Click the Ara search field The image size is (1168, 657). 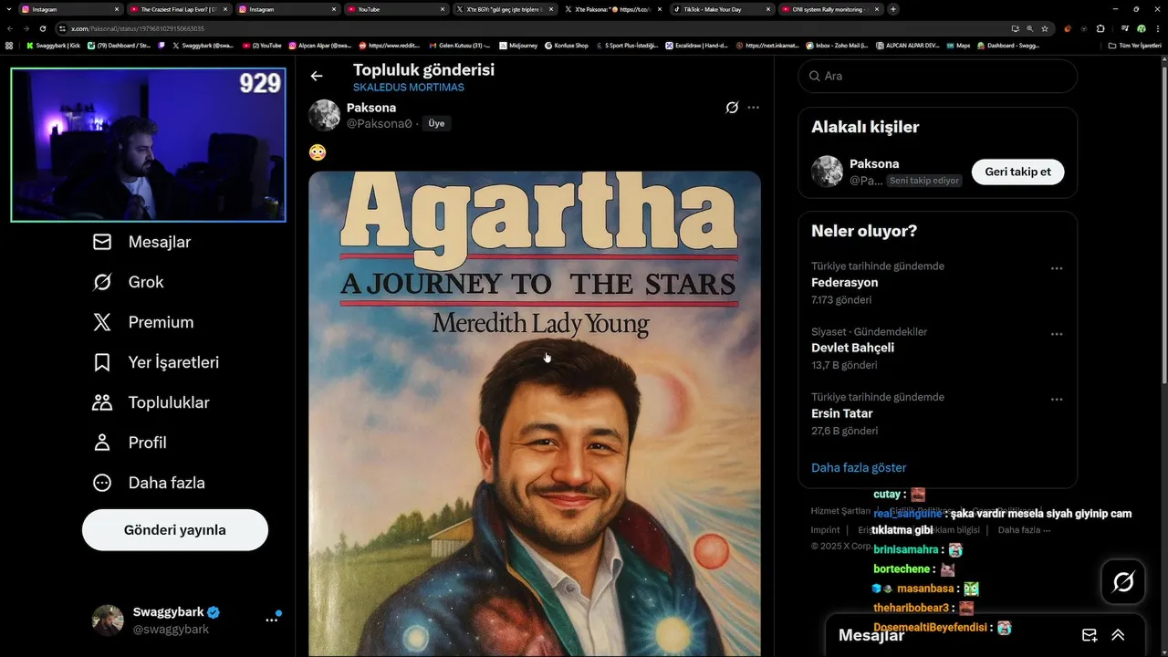click(937, 76)
